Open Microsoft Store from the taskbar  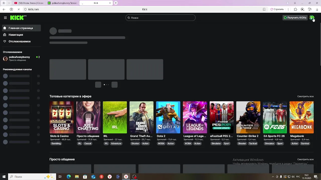click(x=85, y=177)
